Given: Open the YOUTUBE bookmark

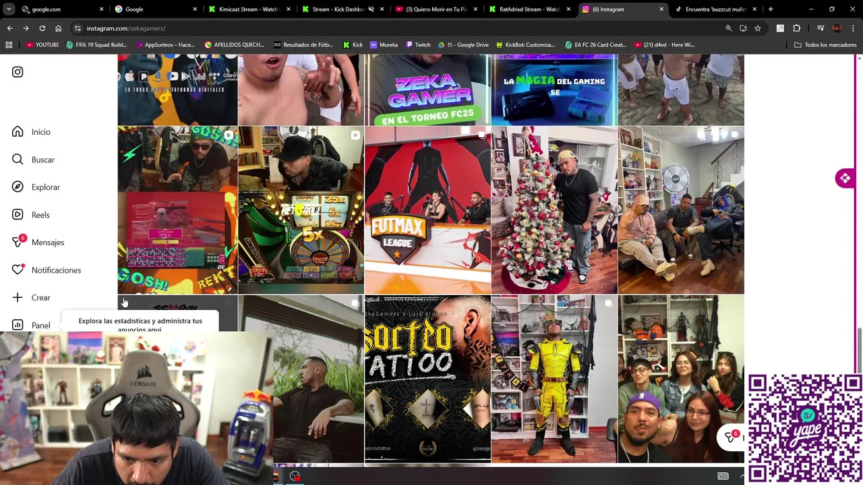Looking at the screenshot, I should [x=42, y=45].
